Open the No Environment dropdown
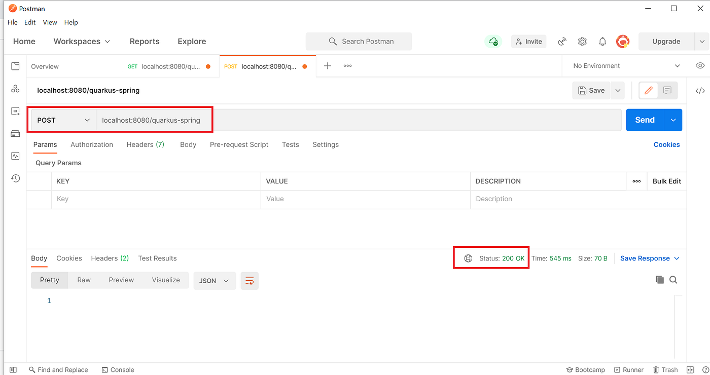The image size is (710, 375). click(x=626, y=66)
